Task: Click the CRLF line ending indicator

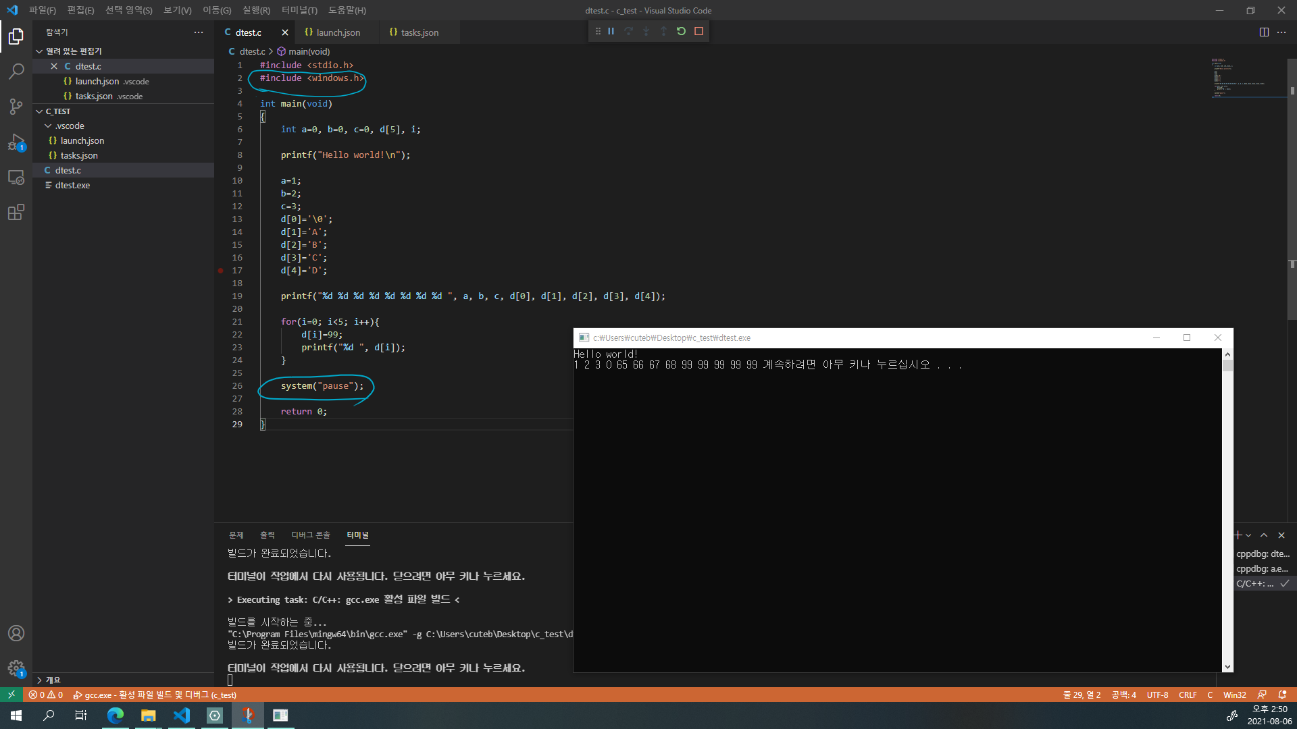Action: point(1187,695)
